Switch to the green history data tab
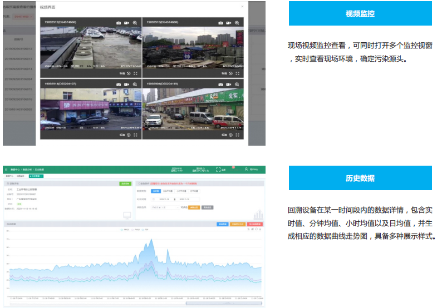This screenshot has height=308, width=437. [37, 176]
